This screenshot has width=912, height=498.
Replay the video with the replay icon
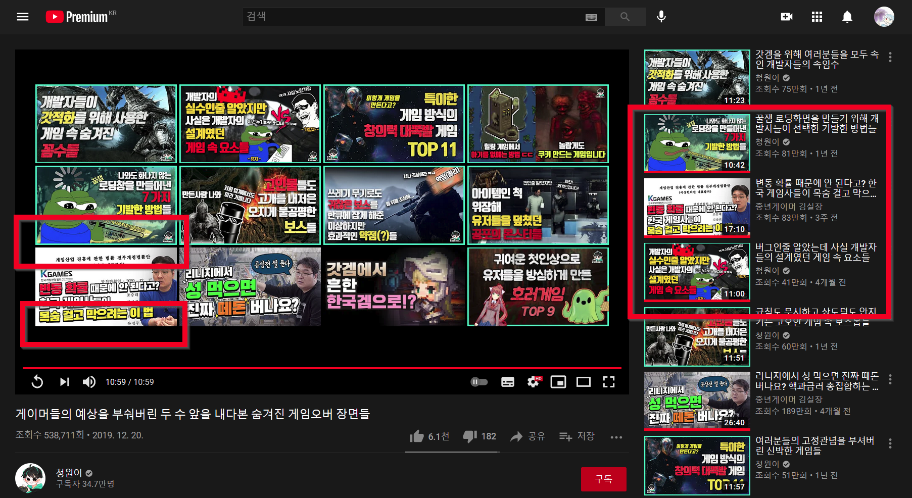click(x=37, y=382)
